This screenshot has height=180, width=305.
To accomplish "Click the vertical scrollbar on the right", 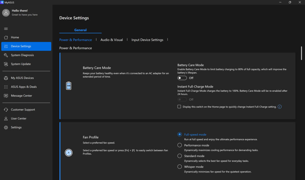I will click(301, 53).
